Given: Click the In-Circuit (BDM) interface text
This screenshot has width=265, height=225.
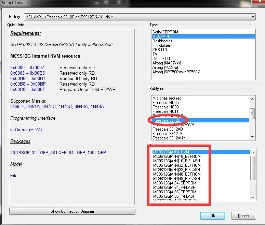Looking at the screenshot, I should 26,130.
